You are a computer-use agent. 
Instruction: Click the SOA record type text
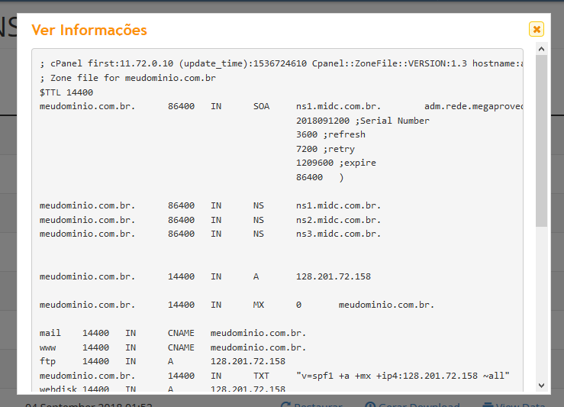coord(261,106)
